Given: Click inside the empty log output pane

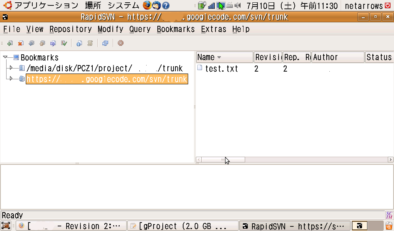Looking at the screenshot, I should click(197, 187).
